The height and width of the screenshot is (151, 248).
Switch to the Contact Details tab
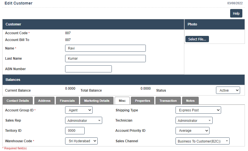click(x=18, y=101)
